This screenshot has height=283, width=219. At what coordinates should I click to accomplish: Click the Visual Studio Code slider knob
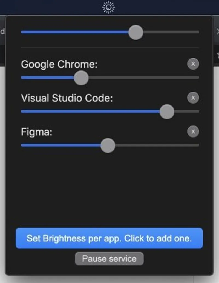pyautogui.click(x=166, y=112)
